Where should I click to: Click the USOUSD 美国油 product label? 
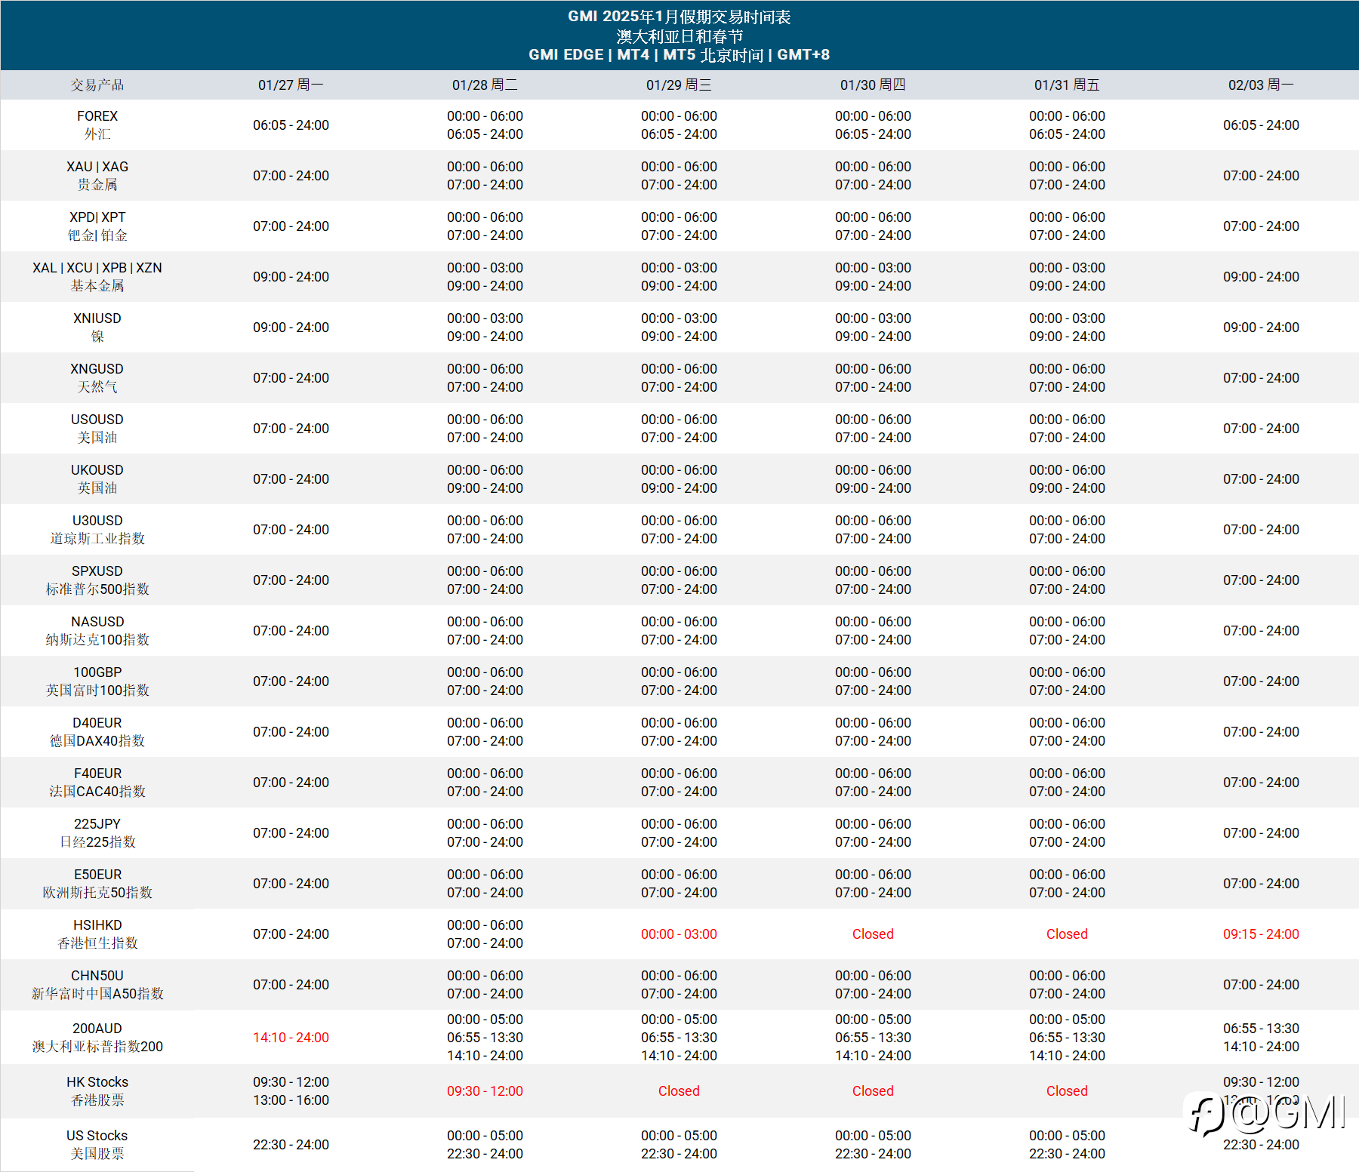[97, 429]
